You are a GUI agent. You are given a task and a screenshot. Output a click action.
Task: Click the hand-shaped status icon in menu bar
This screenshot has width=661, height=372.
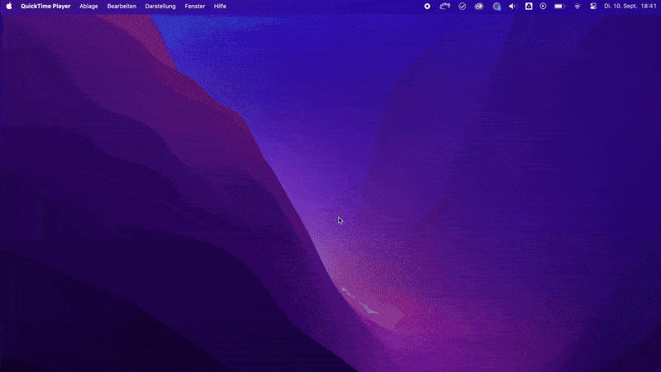(x=445, y=6)
